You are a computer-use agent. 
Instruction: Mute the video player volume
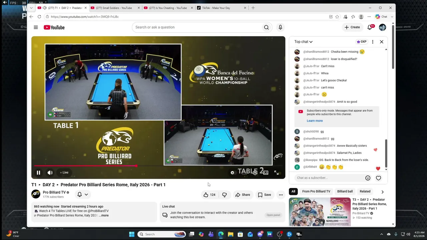tap(50, 173)
